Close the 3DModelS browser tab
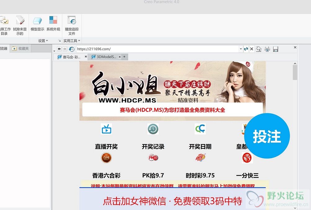This screenshot has width=311, height=210. tap(120, 57)
